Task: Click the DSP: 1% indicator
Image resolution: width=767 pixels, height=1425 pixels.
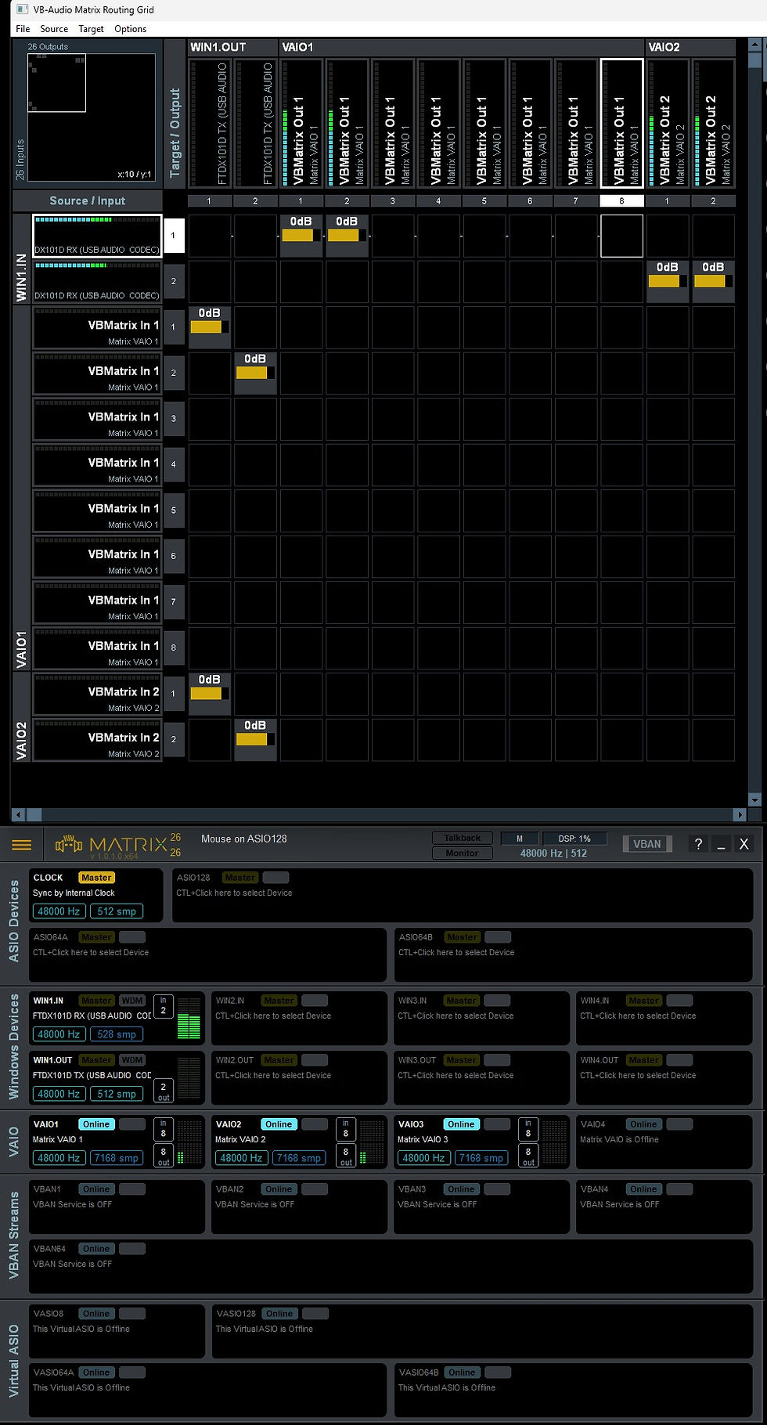Action: (574, 839)
